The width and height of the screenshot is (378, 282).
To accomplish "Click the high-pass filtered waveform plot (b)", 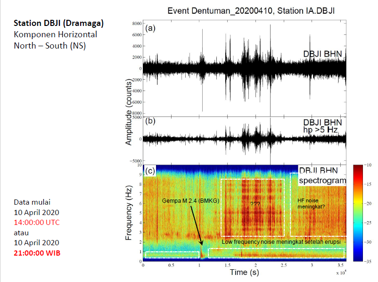I will [245, 141].
